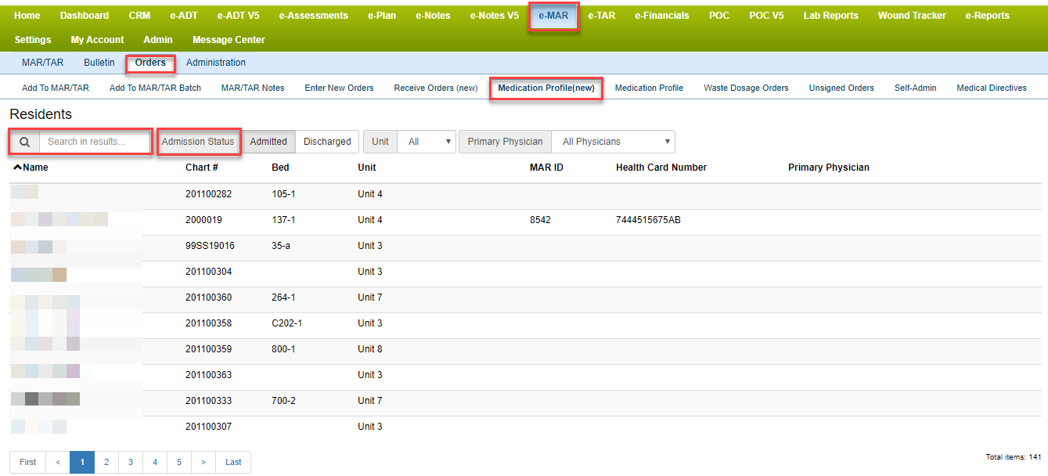Open the Unit filter dropdown
The height and width of the screenshot is (476, 1048).
[427, 142]
